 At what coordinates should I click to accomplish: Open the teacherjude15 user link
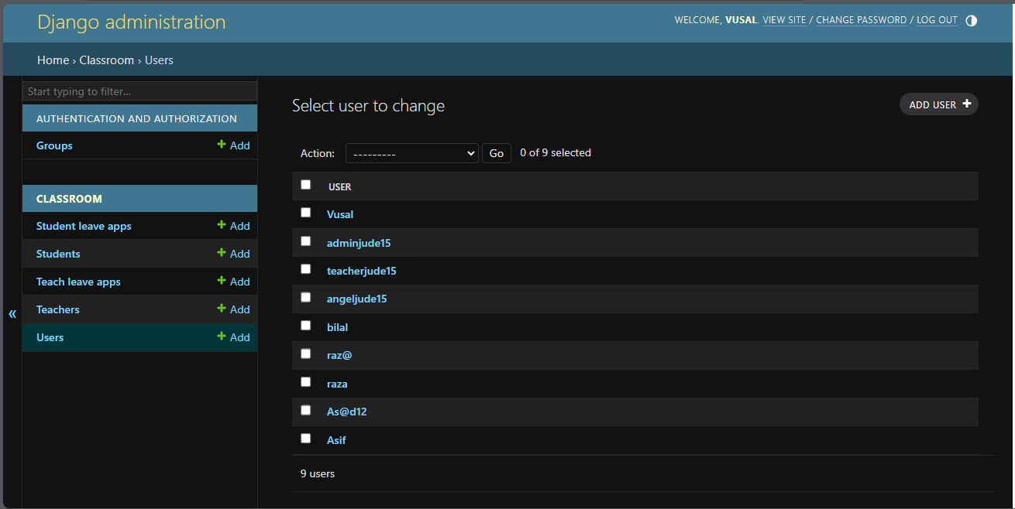[x=361, y=271]
